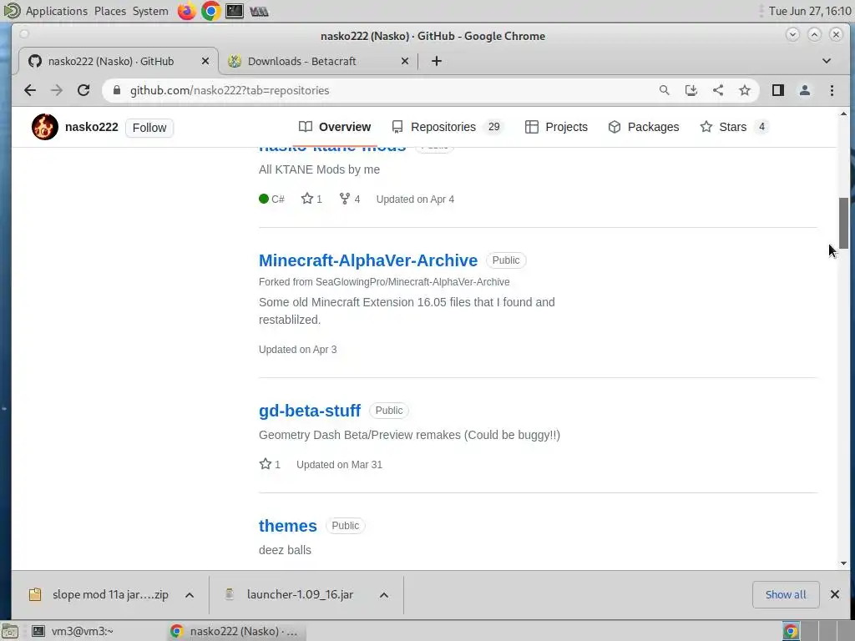The height and width of the screenshot is (641, 855).
Task: Open a new browser tab
Action: coord(436,61)
